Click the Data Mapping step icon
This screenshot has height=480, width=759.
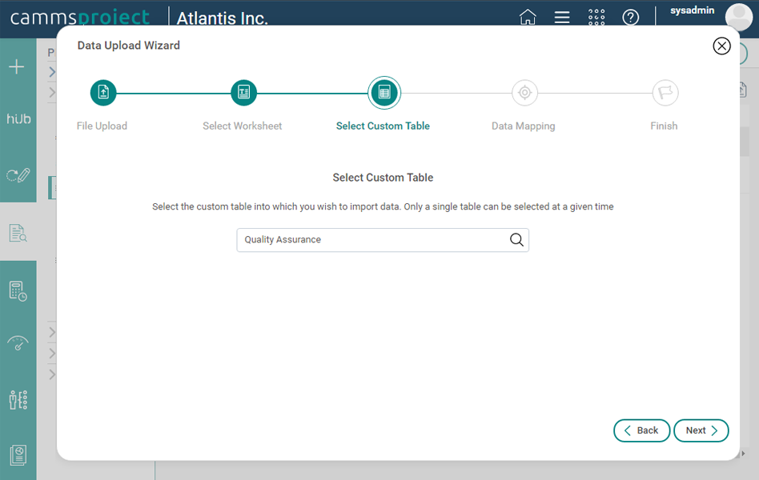[x=524, y=93]
